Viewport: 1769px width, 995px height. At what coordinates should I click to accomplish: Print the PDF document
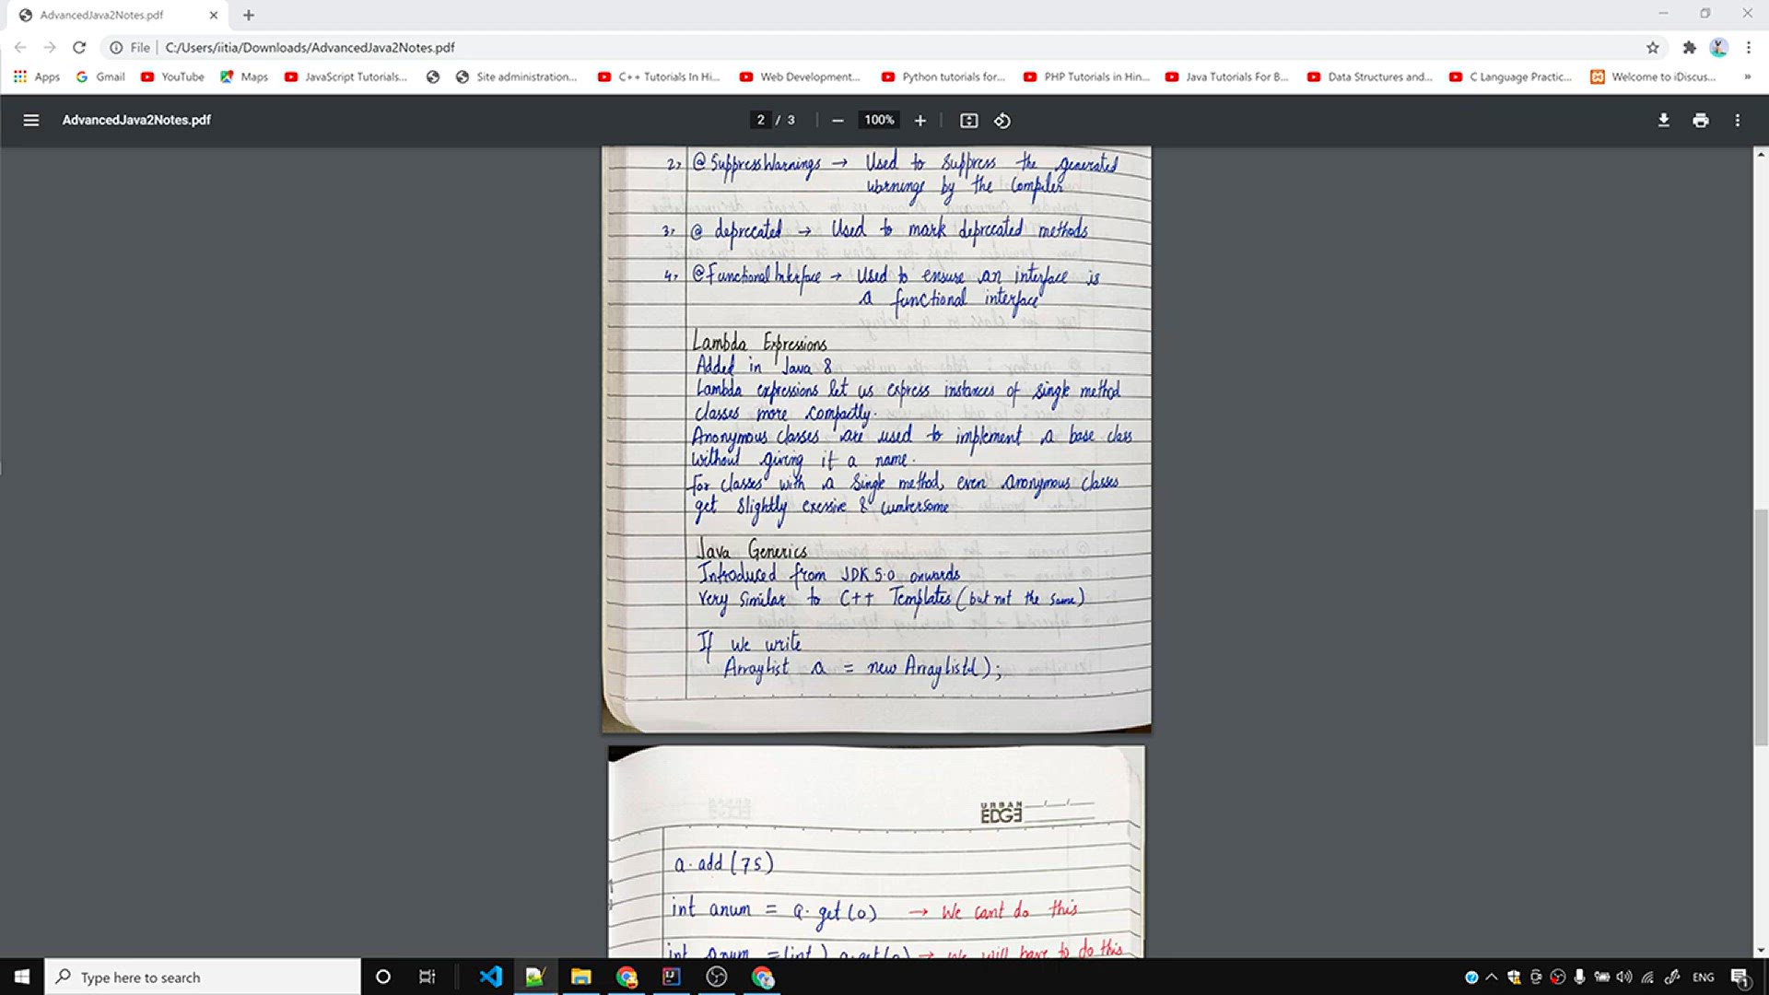pyautogui.click(x=1701, y=120)
